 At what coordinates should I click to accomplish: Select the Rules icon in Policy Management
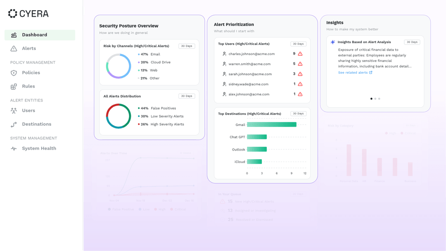click(x=13, y=86)
